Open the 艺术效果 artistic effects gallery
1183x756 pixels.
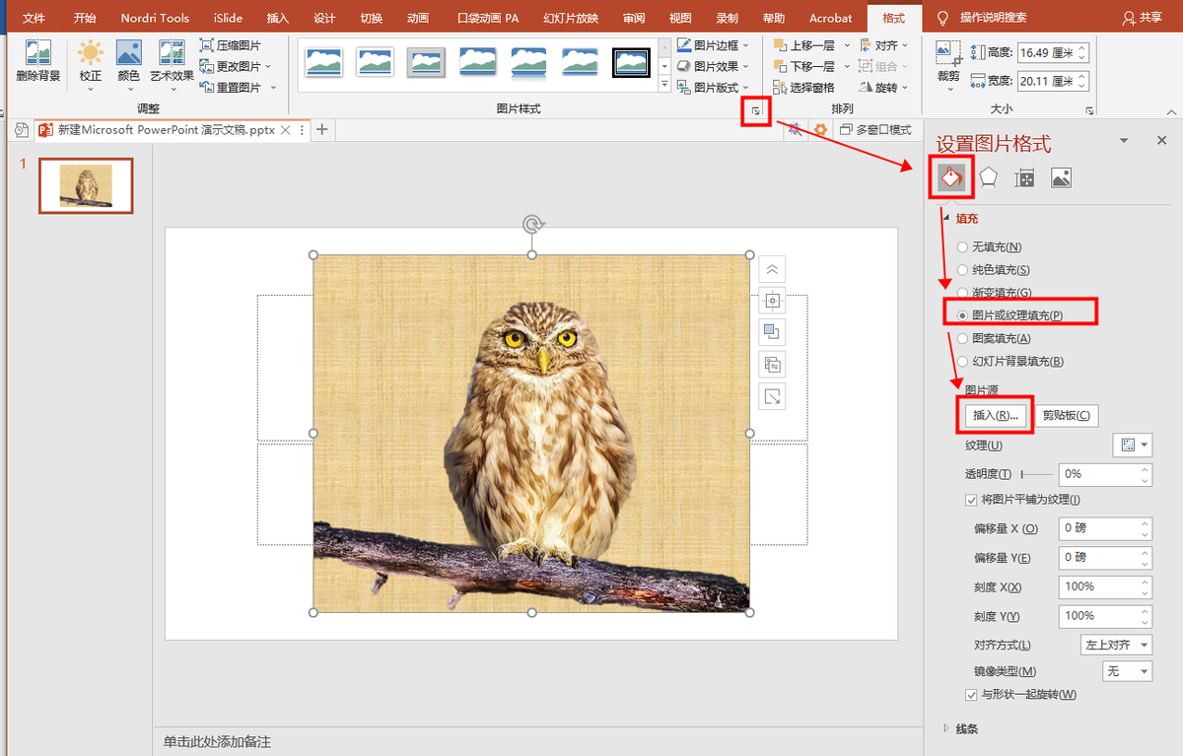coord(172,59)
